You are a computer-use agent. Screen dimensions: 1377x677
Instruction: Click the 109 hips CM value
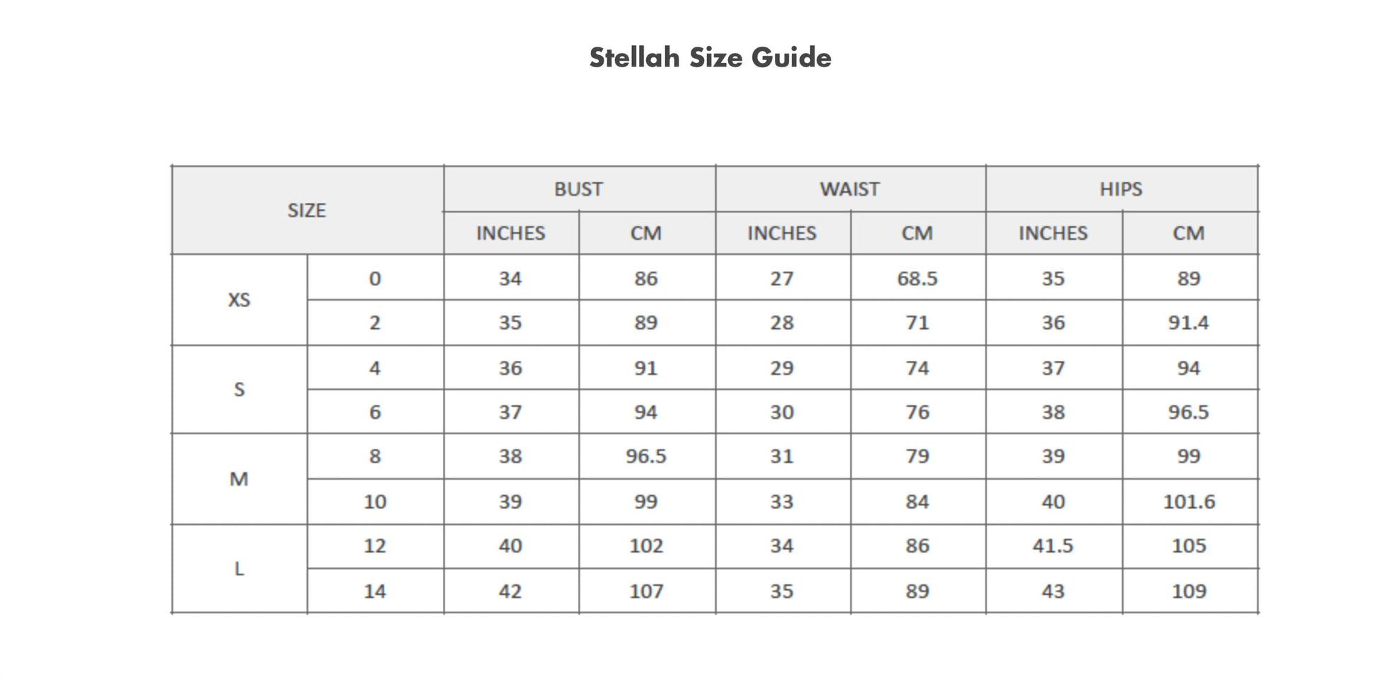pyautogui.click(x=1188, y=591)
